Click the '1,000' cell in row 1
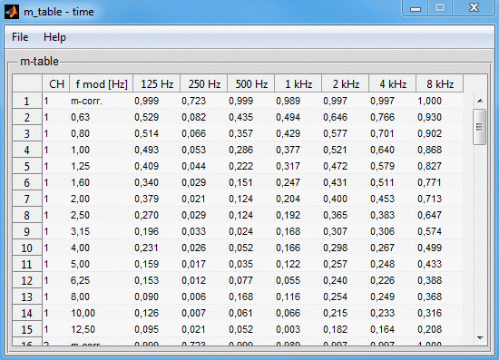Image resolution: width=499 pixels, height=360 pixels. (440, 101)
